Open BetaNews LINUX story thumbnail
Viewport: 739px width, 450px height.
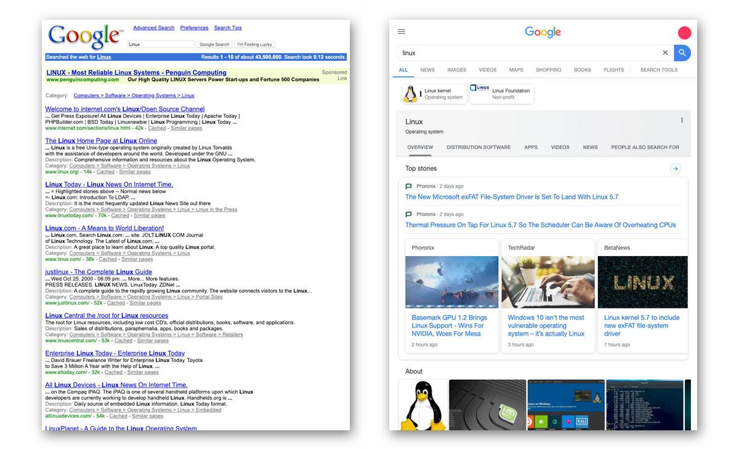point(643,282)
